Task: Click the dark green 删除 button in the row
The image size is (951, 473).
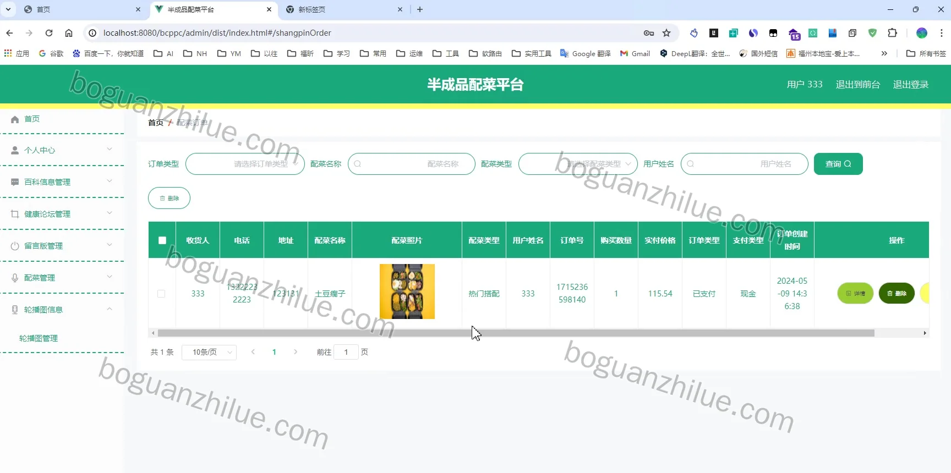Action: (x=897, y=293)
